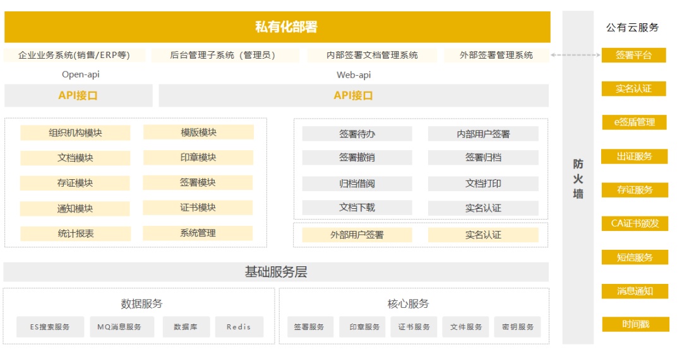Click the 基础服务层 bar
The image size is (682, 359).
276,273
